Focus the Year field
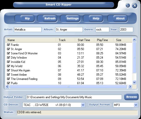 126,30
